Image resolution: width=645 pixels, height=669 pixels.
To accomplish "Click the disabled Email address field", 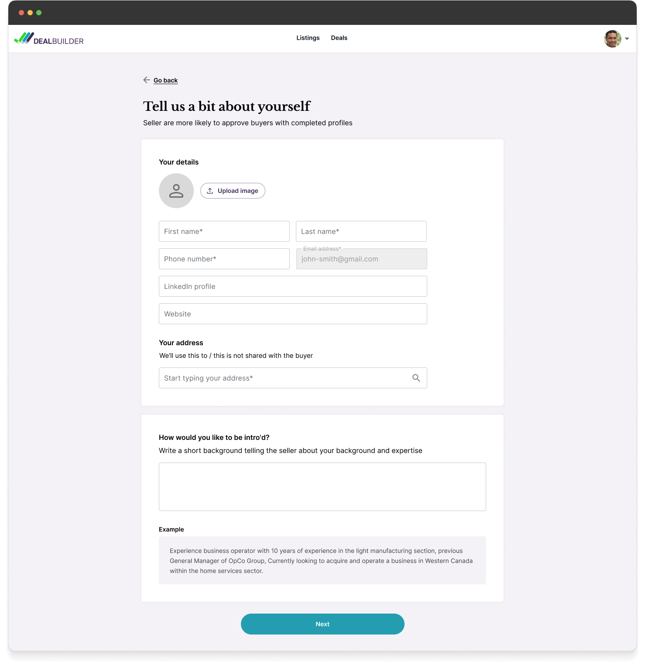I will coord(361,259).
